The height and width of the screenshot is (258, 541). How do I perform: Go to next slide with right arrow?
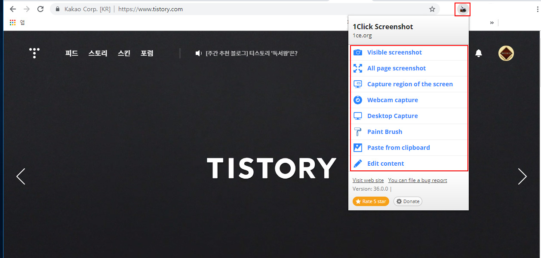pos(523,176)
